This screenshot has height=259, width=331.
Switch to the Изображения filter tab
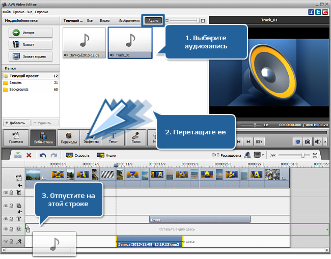click(129, 20)
